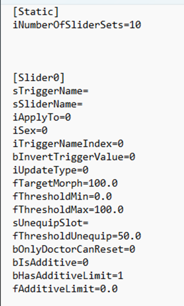The height and width of the screenshot is (306, 184).
Task: Click the iSex=0 line
Action: (x=30, y=131)
